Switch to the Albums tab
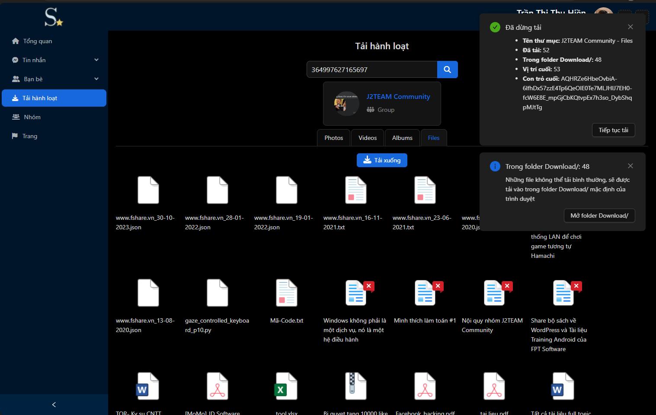Viewport: 656px width, 415px height. tap(402, 138)
